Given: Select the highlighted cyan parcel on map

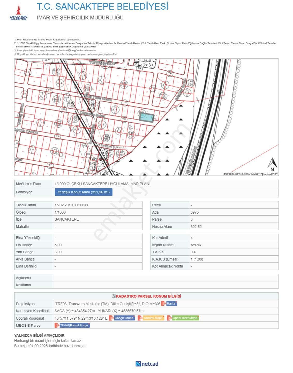Looking at the screenshot, I should (147, 117).
